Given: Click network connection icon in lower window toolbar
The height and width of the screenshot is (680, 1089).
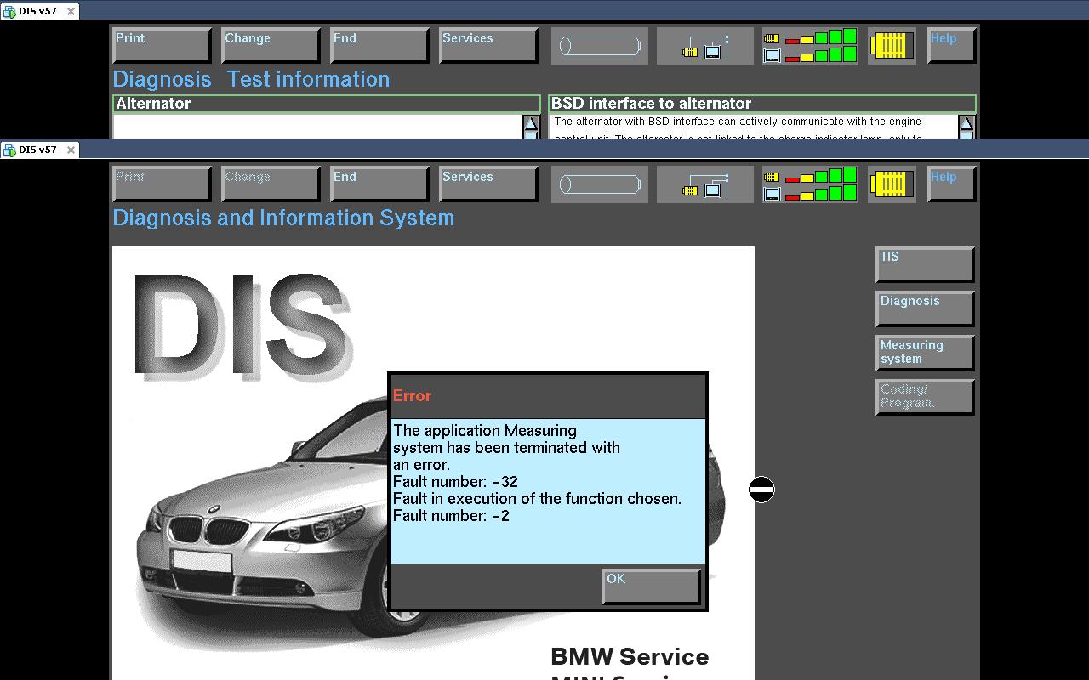Looking at the screenshot, I should [705, 184].
